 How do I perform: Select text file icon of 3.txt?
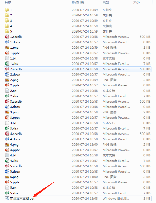pos(7,123)
